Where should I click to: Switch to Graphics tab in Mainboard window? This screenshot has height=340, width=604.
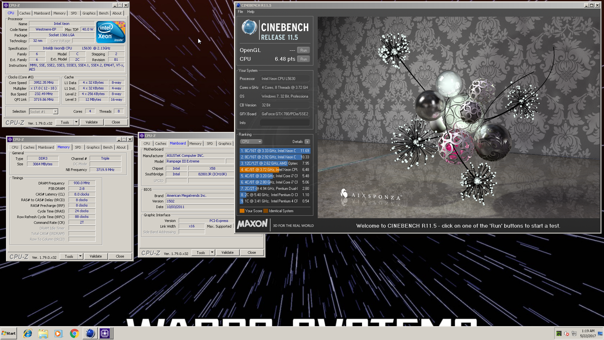tap(225, 144)
